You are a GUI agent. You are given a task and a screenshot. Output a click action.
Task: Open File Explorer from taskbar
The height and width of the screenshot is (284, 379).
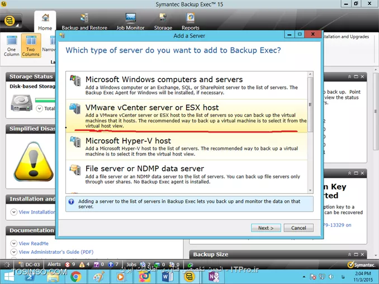(x=53, y=277)
